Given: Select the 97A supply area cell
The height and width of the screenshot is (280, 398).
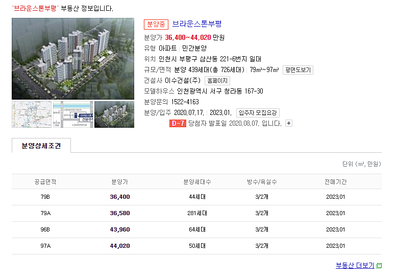Looking at the screenshot, I should click(x=45, y=246).
